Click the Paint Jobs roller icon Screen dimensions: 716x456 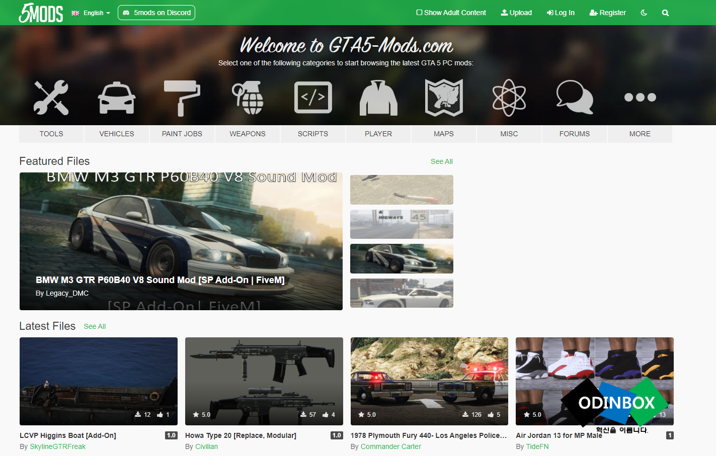click(182, 98)
